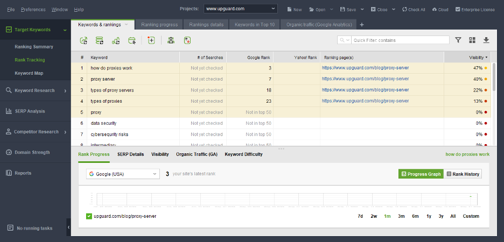Screen dimensions: 504x242
Task: Open the Google (USA) search engine dropdown
Action: (x=123, y=174)
